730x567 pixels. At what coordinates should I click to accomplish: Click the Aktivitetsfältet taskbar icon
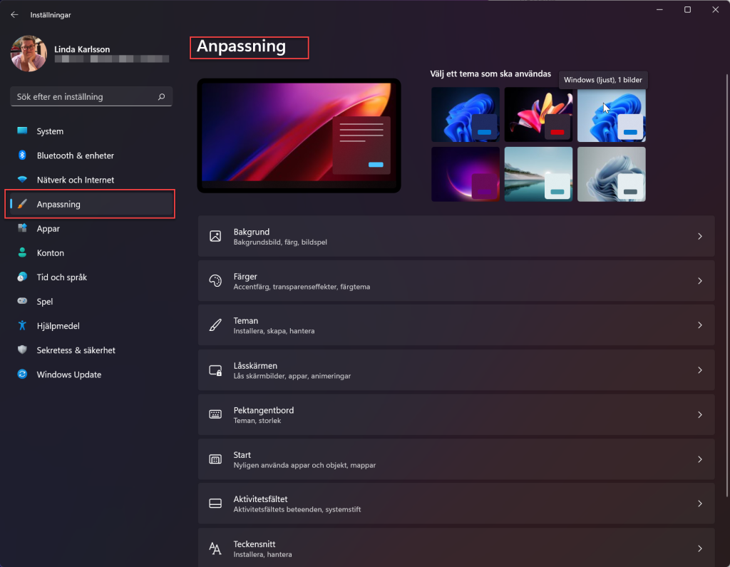point(215,504)
